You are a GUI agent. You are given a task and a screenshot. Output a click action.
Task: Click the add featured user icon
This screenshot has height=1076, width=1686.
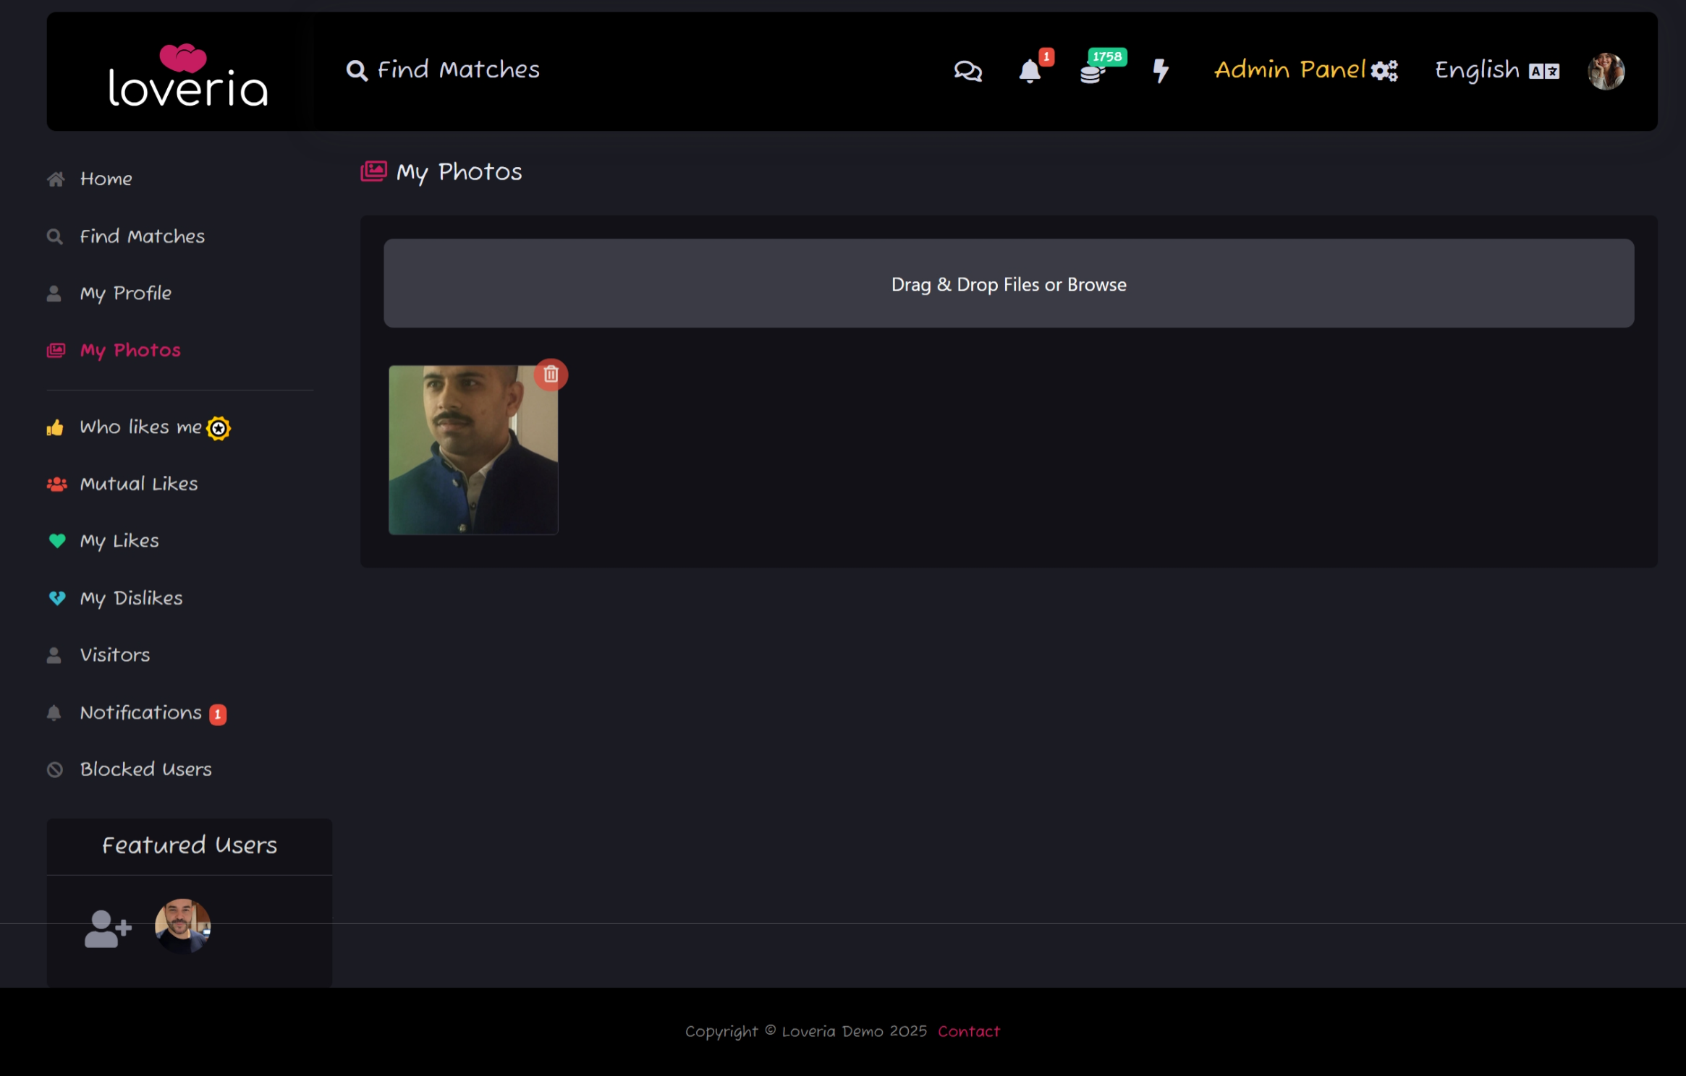tap(108, 928)
